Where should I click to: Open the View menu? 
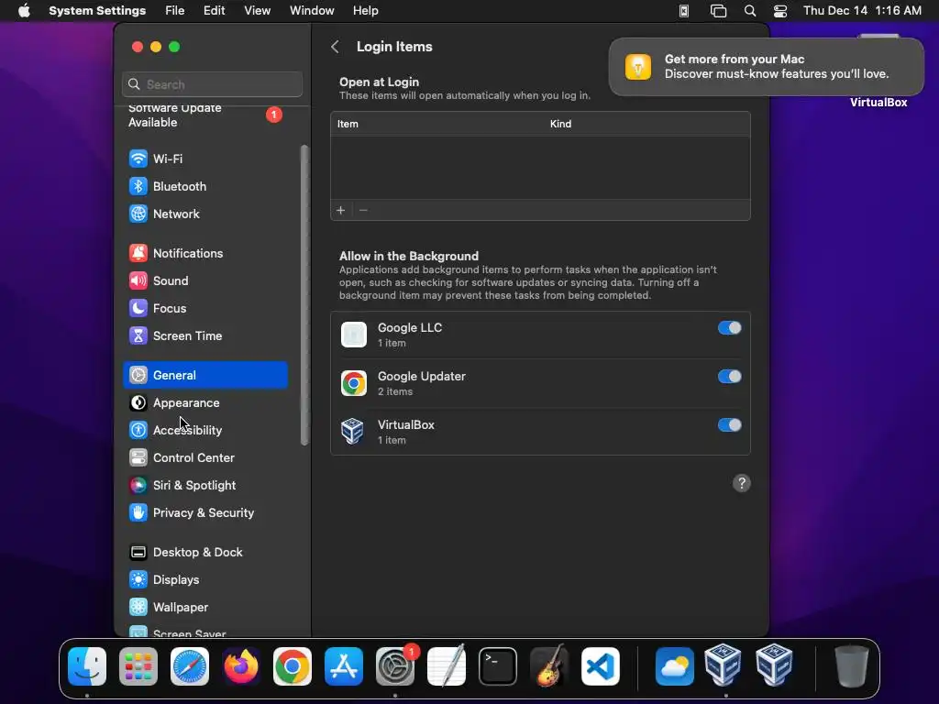[x=258, y=11]
